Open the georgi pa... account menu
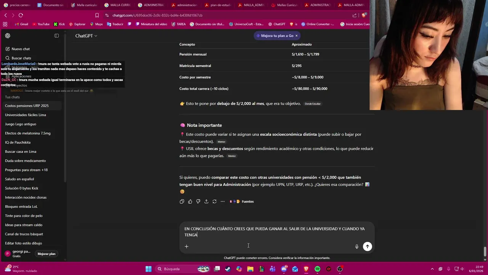Viewport: 488px width, 275px height. pyautogui.click(x=18, y=254)
